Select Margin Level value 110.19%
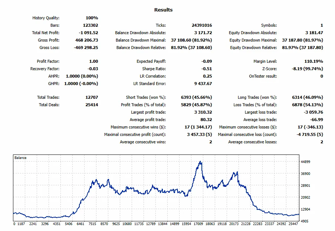This screenshot has height=231, width=335. tap(313, 61)
